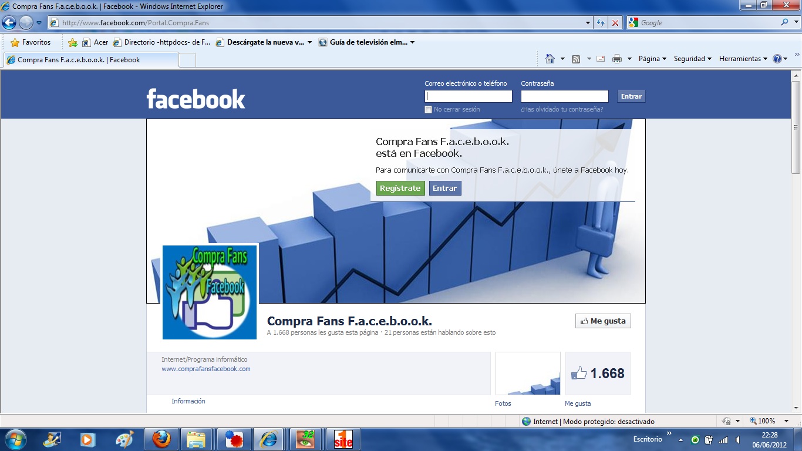Select Compra Fans F.a.c.e.b.o.o.k. browser tab
This screenshot has width=802, height=451.
click(91, 60)
